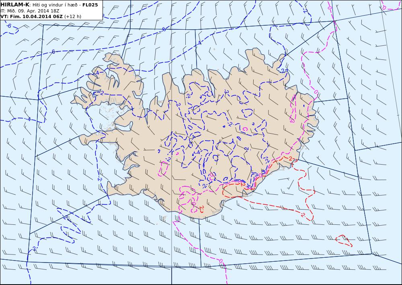Click the "VT: Fim. 10.04.2014 06Z" valid time

tap(31, 16)
